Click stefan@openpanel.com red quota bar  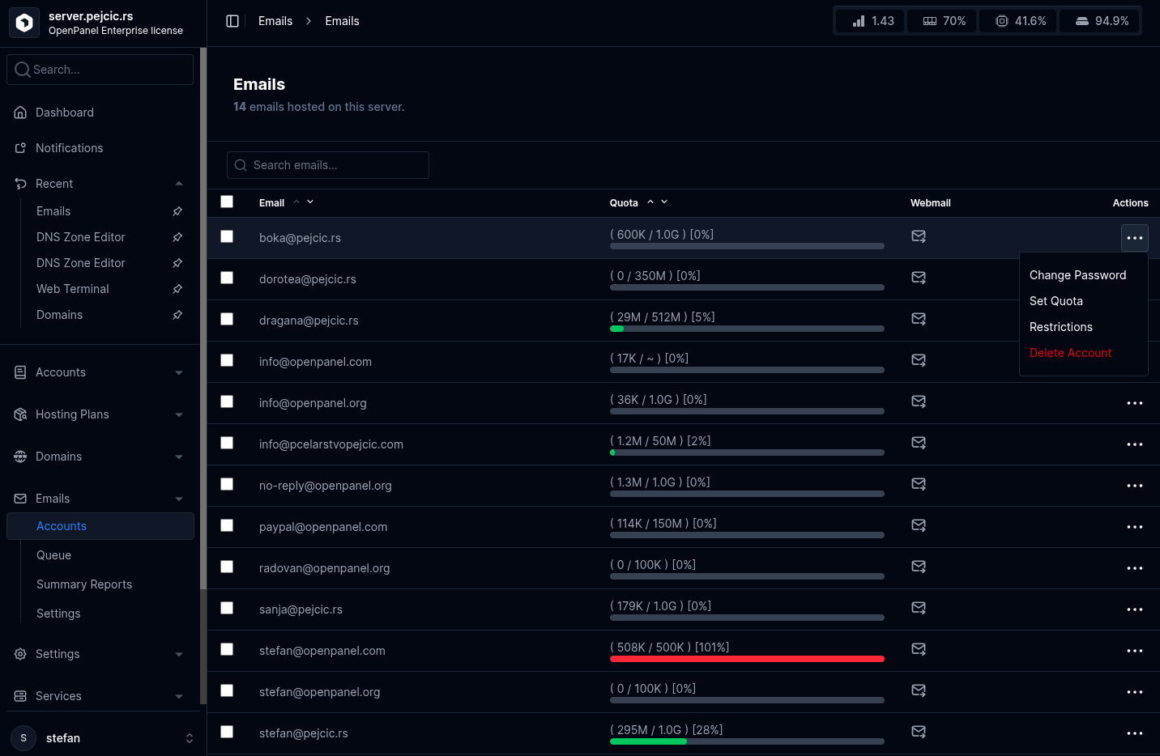(747, 659)
